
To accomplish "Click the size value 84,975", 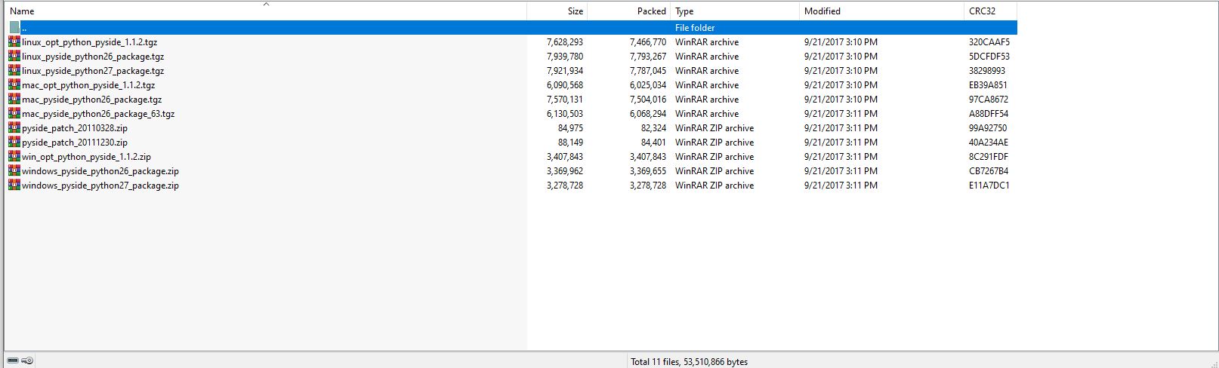I will (x=570, y=128).
